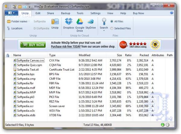Sort by the Ratio column header
Image resolution: width=181 pixels, height=134 pixels.
[x=128, y=55]
